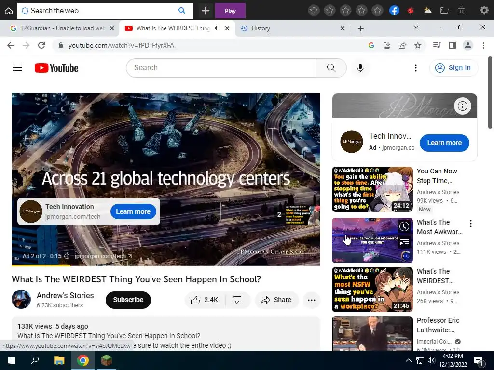This screenshot has height=370, width=494.
Task: Open Minecraft from the taskbar
Action: [x=107, y=360]
